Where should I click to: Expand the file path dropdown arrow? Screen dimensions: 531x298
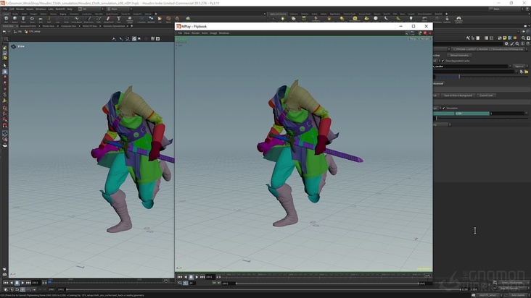pos(516,72)
